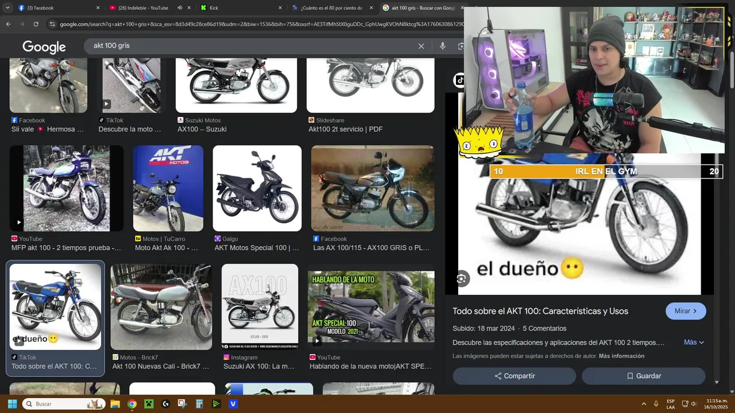Mute the YouTube tab audio icon
This screenshot has width=735, height=413.
180,8
